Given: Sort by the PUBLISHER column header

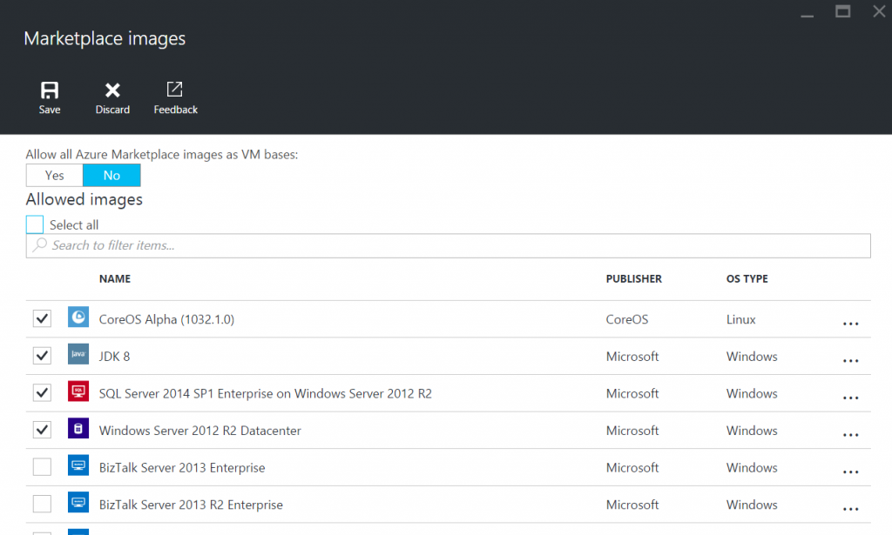Looking at the screenshot, I should click(633, 279).
